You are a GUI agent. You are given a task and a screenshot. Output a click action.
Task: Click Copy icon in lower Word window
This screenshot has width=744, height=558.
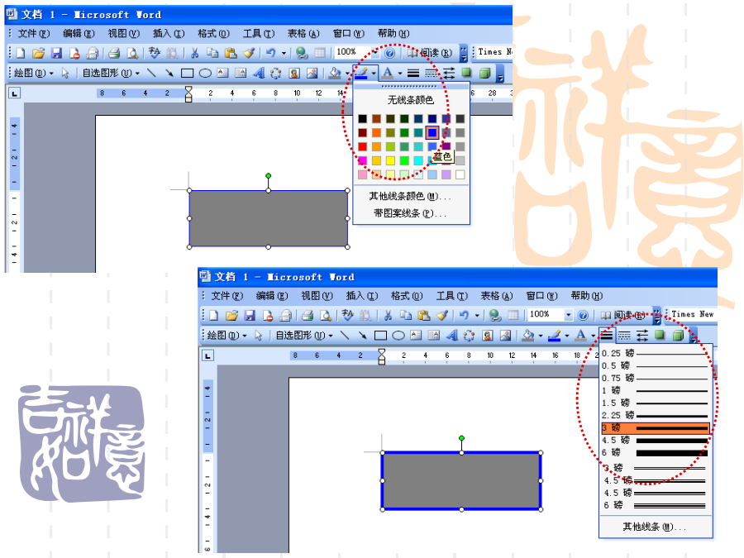[406, 315]
